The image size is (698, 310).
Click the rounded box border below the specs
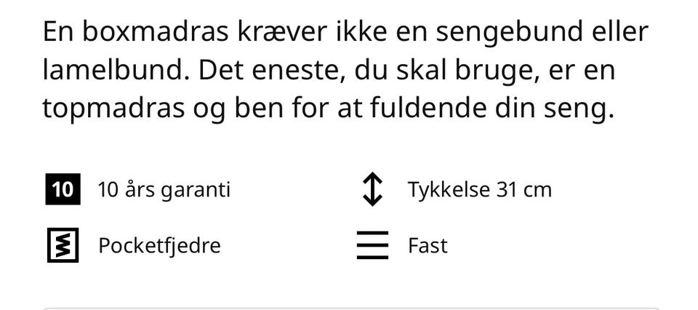click(352, 309)
